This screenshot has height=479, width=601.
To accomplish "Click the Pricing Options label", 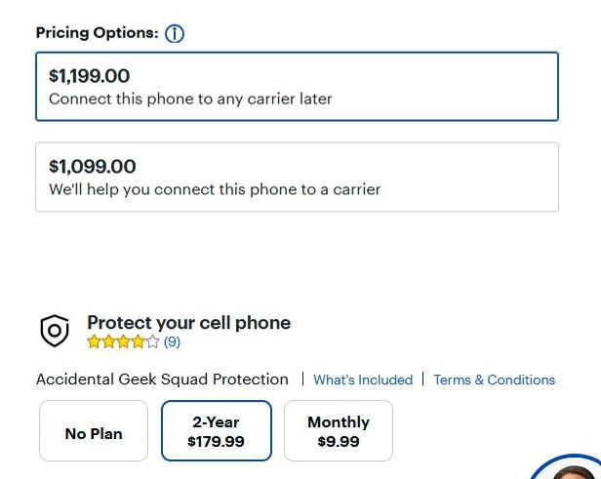I will coord(97,33).
